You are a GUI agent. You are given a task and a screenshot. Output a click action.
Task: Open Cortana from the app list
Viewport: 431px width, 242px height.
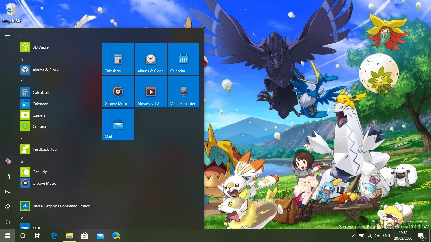click(x=57, y=127)
